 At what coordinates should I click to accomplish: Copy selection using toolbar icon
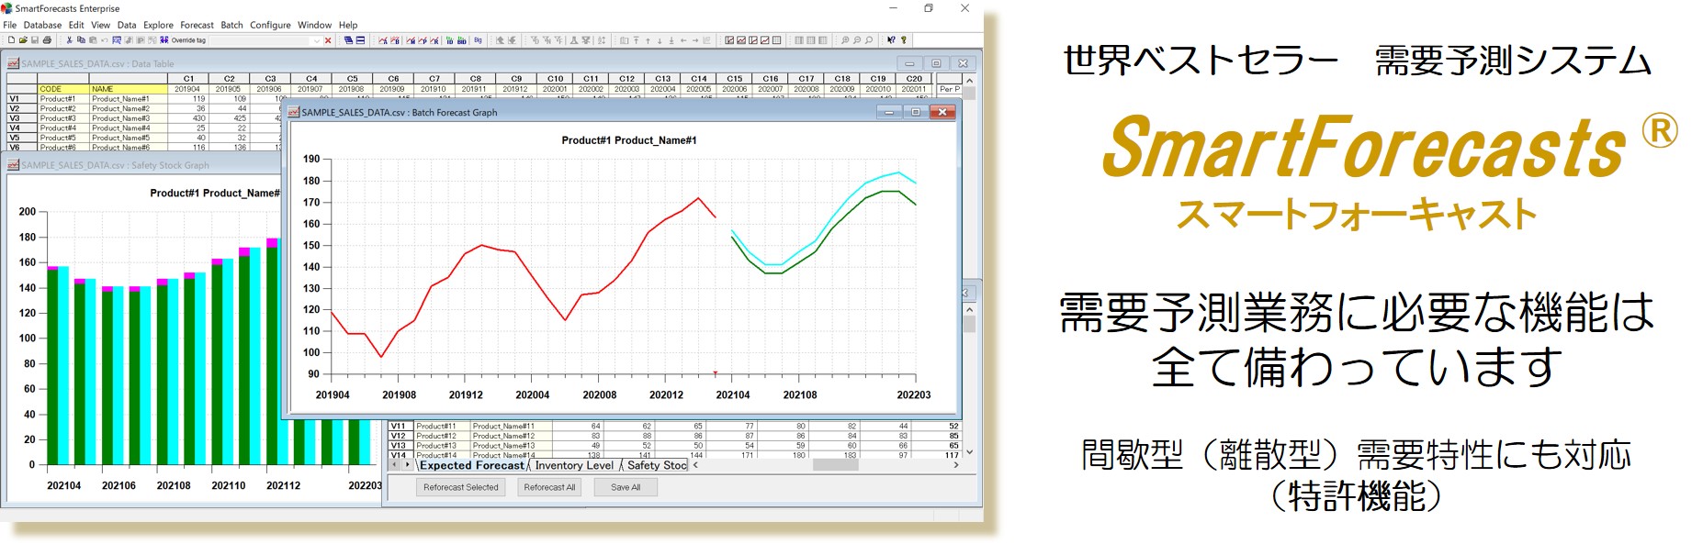81,40
